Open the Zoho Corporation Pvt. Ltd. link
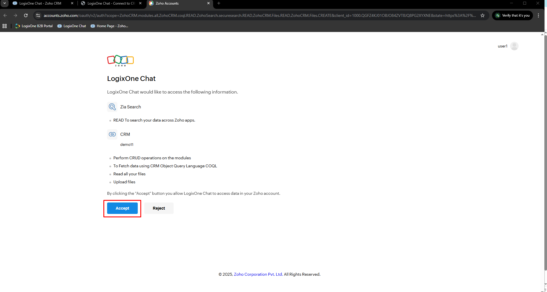The width and height of the screenshot is (547, 292). point(258,274)
